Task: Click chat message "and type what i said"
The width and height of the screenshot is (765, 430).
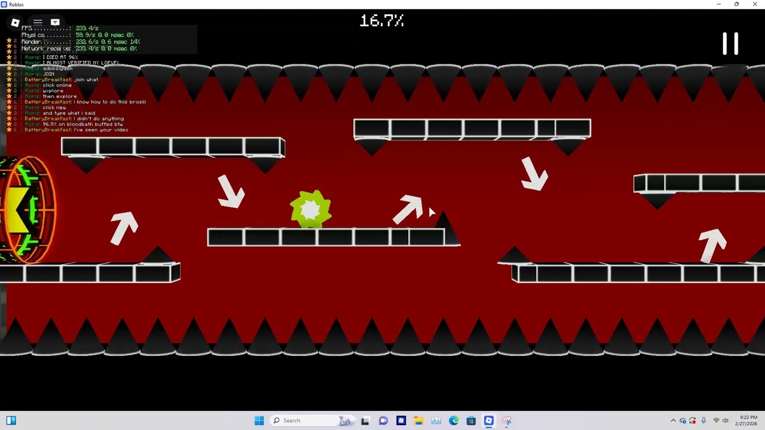Action: (69, 113)
